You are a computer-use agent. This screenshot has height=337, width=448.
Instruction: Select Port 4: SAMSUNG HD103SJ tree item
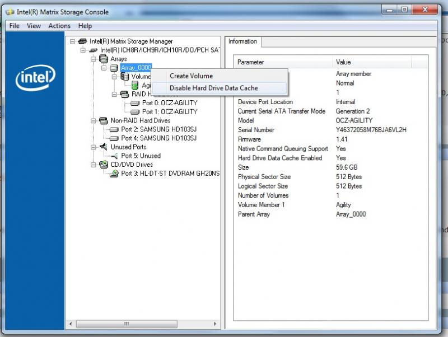coord(159,138)
